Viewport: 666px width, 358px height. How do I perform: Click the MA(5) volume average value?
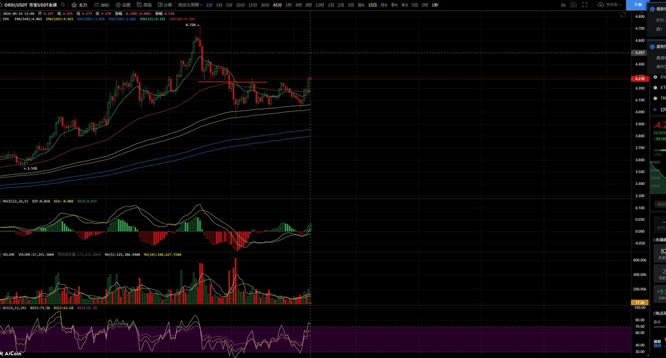pos(122,255)
